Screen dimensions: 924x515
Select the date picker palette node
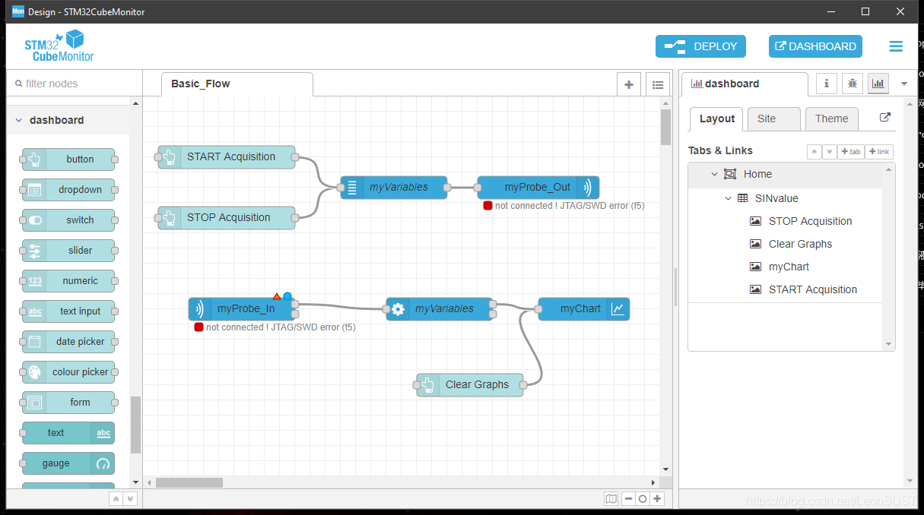(x=68, y=342)
